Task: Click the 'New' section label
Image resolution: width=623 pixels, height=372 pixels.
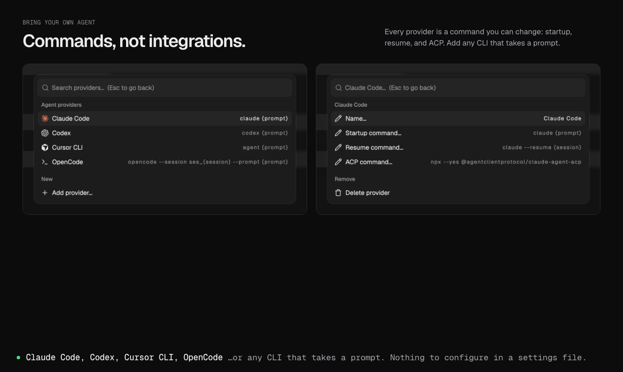Action: pyautogui.click(x=47, y=179)
